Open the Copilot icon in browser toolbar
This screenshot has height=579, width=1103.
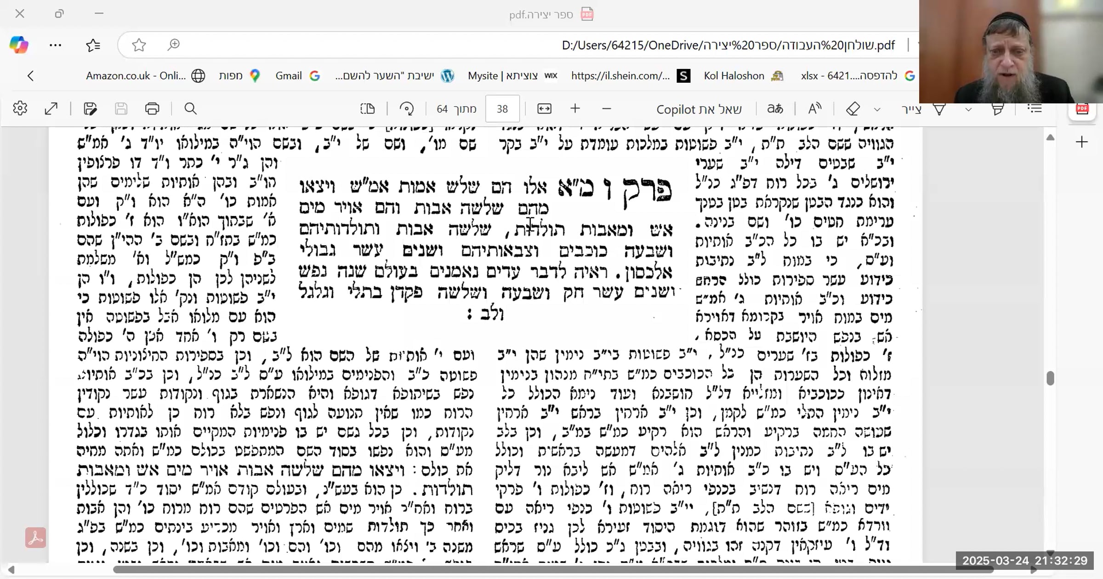pyautogui.click(x=19, y=45)
